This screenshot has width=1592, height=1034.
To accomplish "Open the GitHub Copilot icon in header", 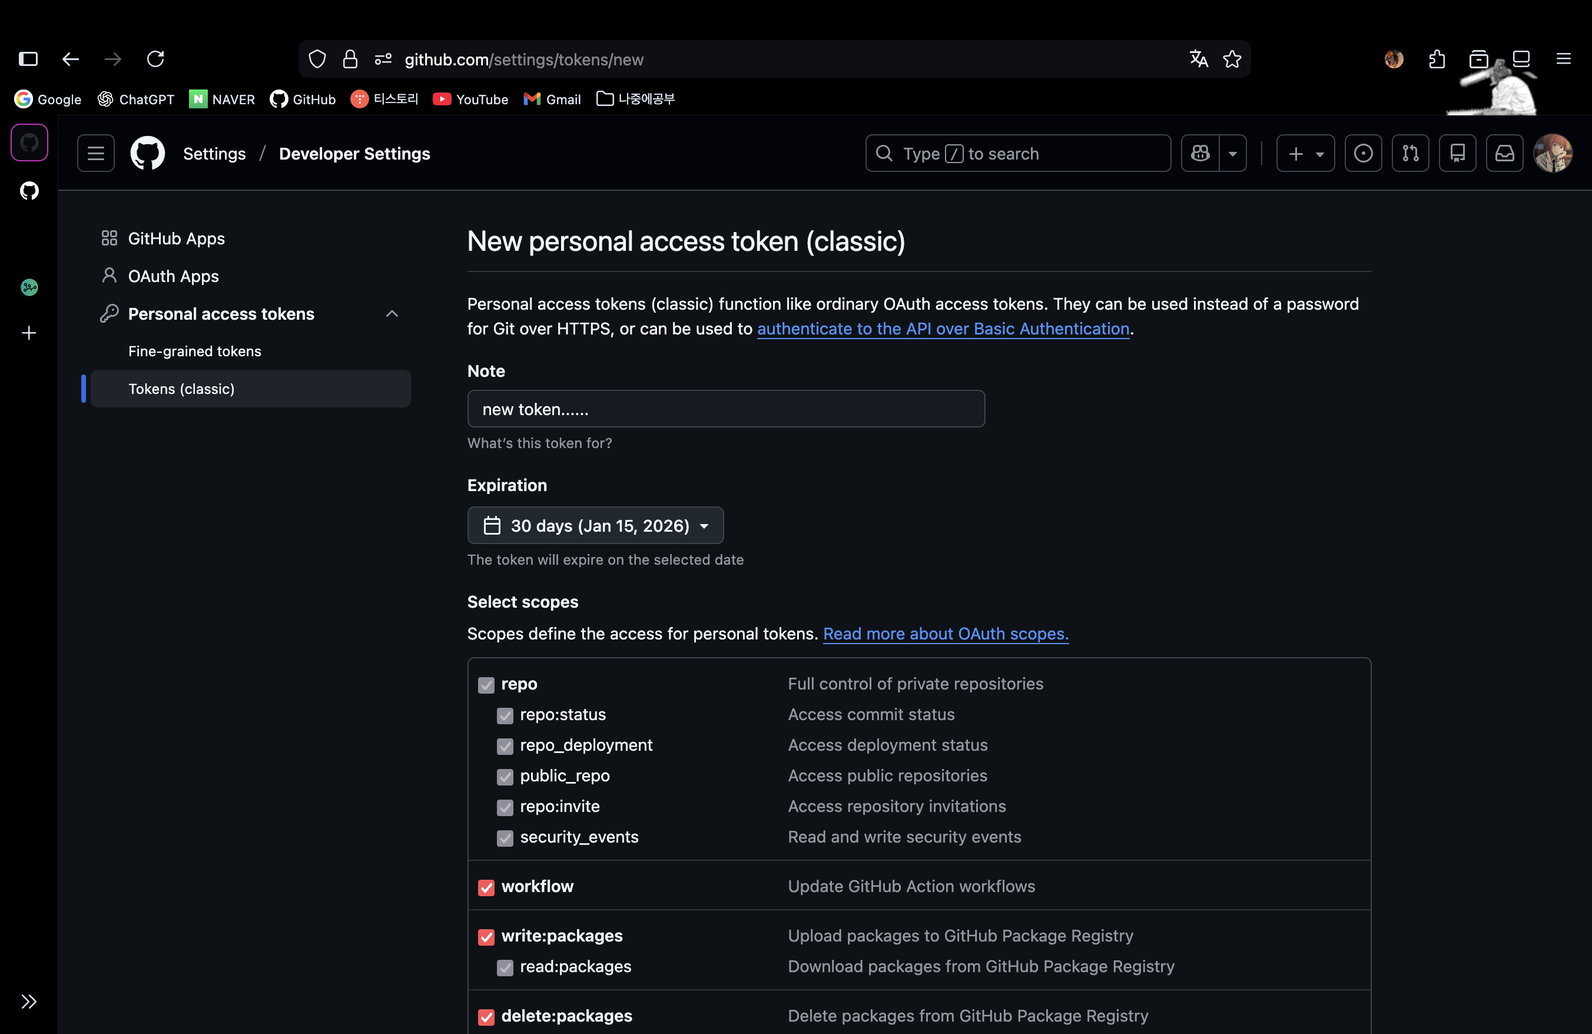I will (1200, 154).
